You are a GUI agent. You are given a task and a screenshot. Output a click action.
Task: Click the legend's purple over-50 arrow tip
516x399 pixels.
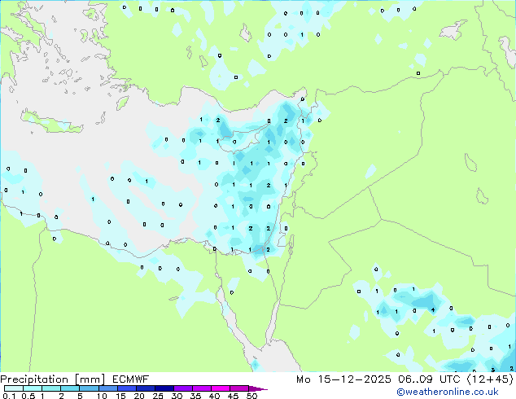[258, 388]
